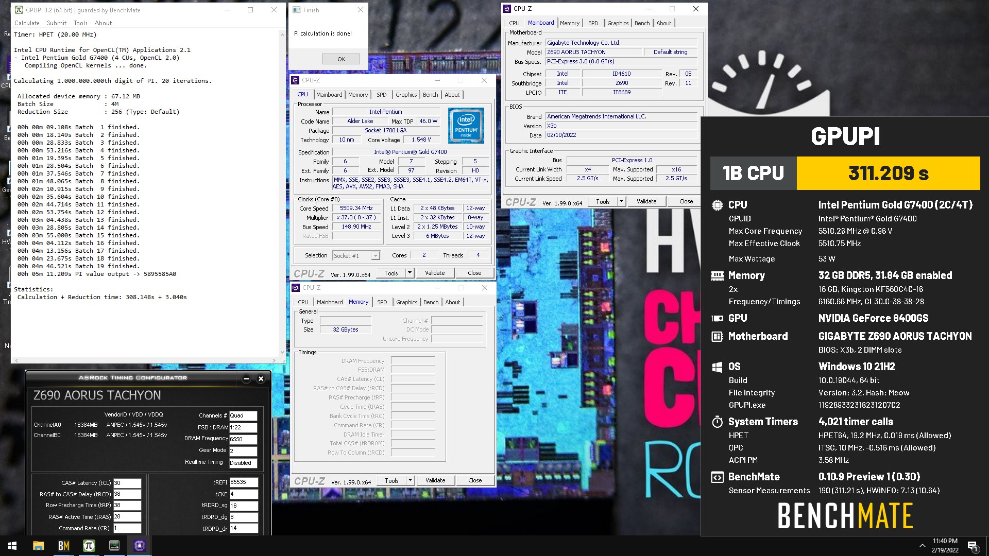The width and height of the screenshot is (989, 556).
Task: Click RAS# Active Time (tRAS) field
Action: click(127, 517)
